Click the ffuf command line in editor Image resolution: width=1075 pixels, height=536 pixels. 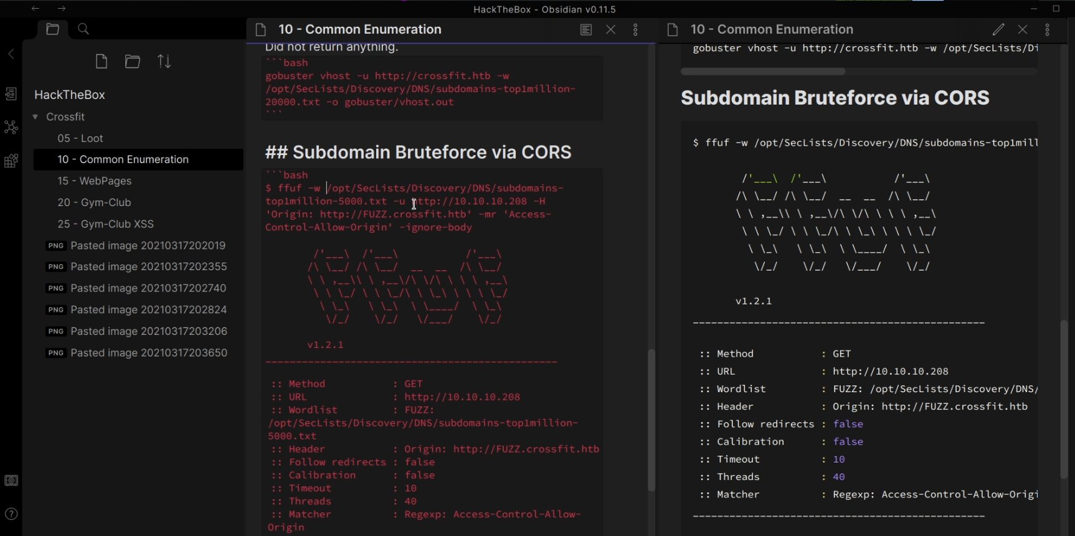415,208
